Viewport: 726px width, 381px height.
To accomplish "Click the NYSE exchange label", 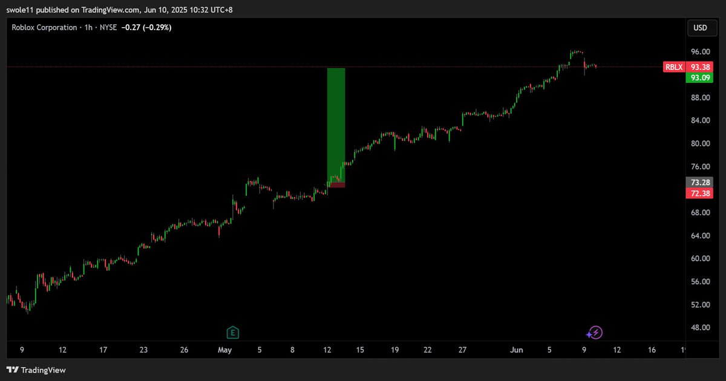I will pyautogui.click(x=109, y=27).
